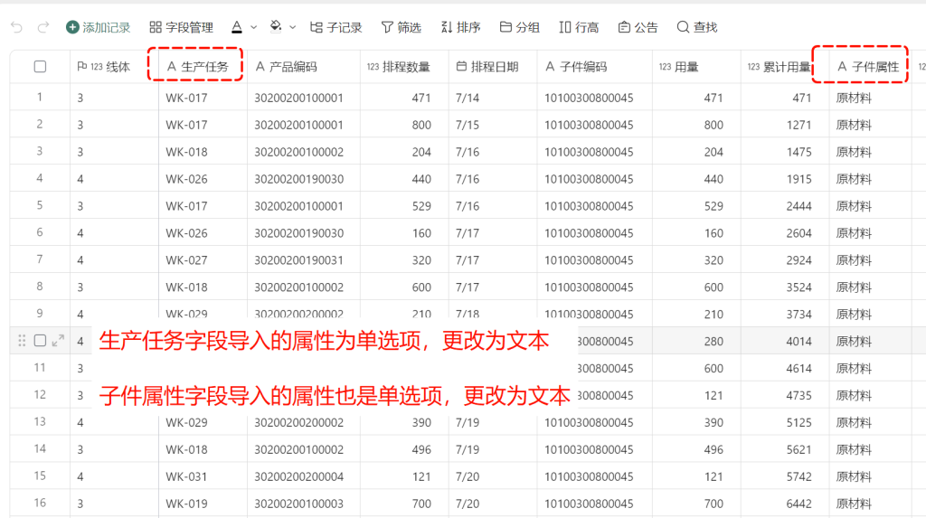
Task: Select the 生产任务 column header
Action: pyautogui.click(x=203, y=67)
